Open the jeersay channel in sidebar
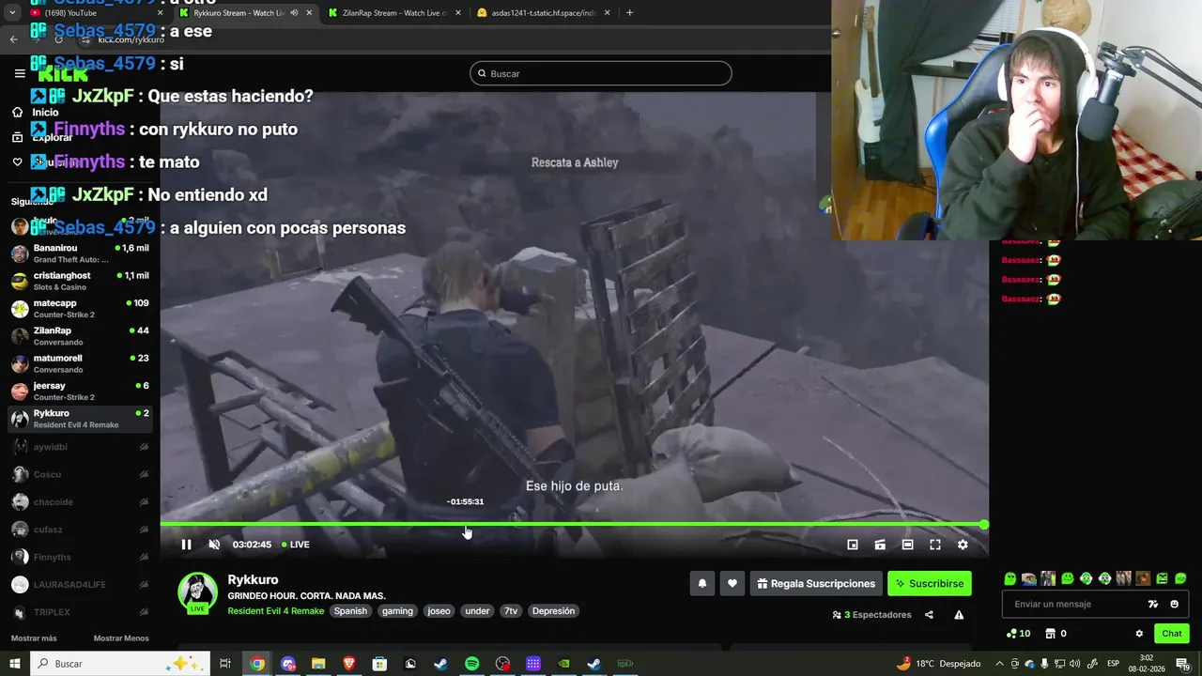 pos(80,391)
